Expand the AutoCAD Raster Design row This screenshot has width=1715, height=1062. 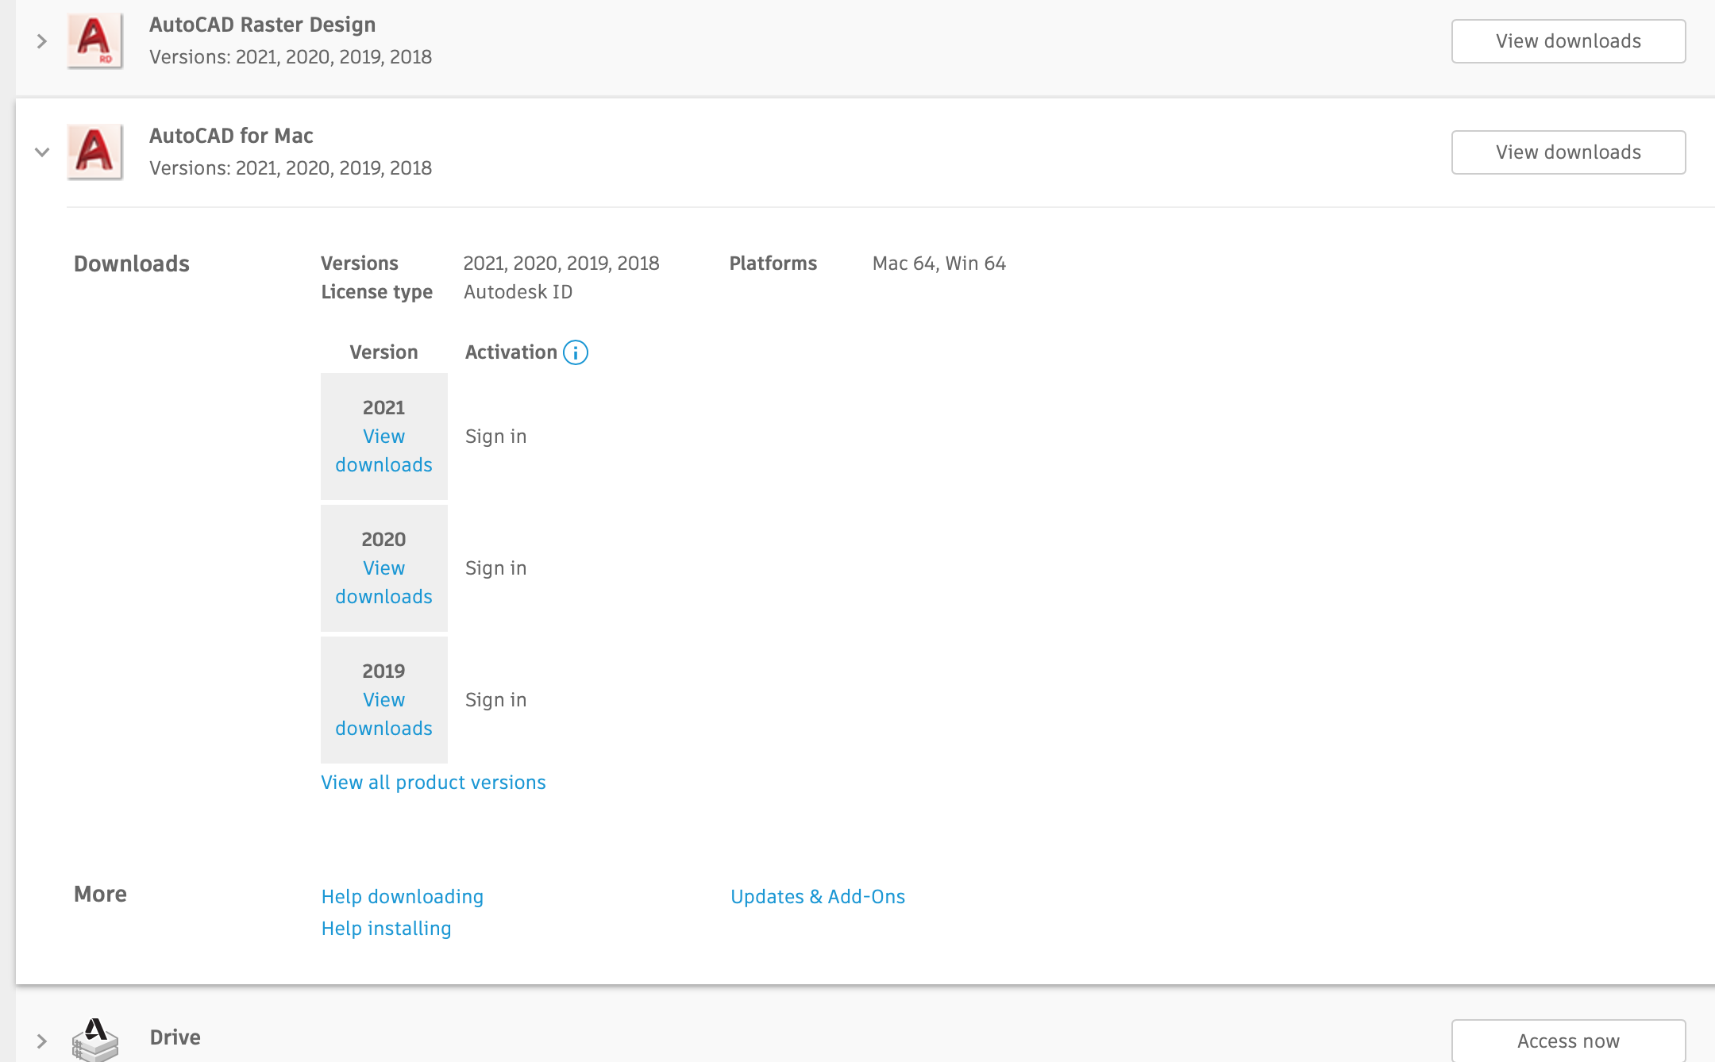coord(41,40)
